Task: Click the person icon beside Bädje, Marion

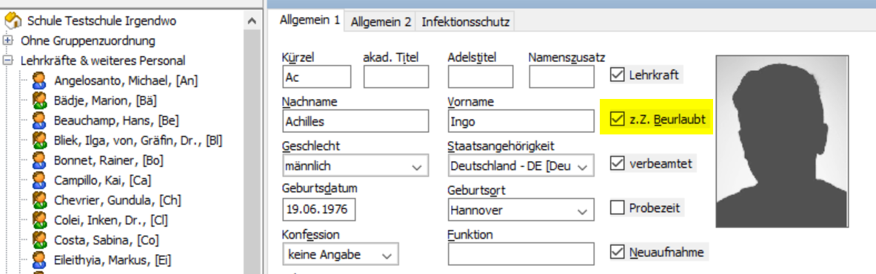Action: tap(39, 100)
